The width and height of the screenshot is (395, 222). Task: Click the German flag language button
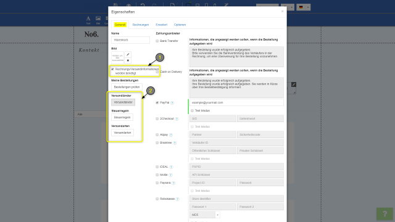(301, 7)
